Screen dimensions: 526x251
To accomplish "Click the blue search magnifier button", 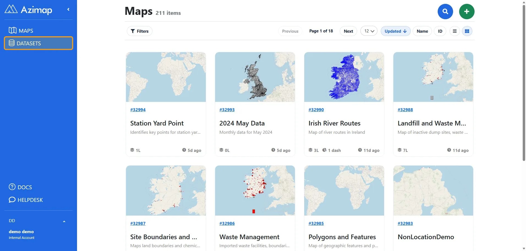I will [445, 12].
